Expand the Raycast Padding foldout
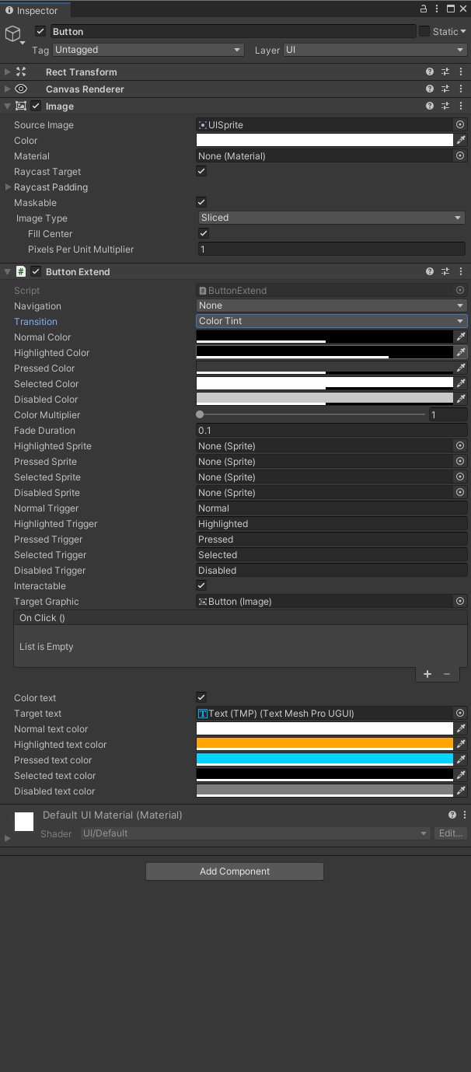Screen dimensions: 471x1072 (x=8, y=187)
